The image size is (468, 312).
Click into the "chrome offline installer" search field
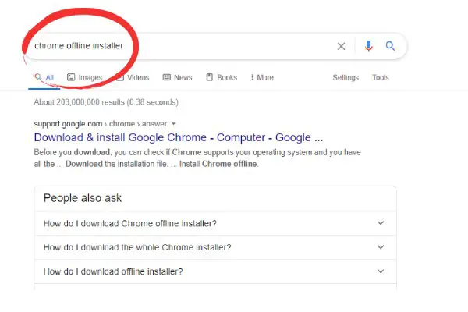pyautogui.click(x=179, y=46)
